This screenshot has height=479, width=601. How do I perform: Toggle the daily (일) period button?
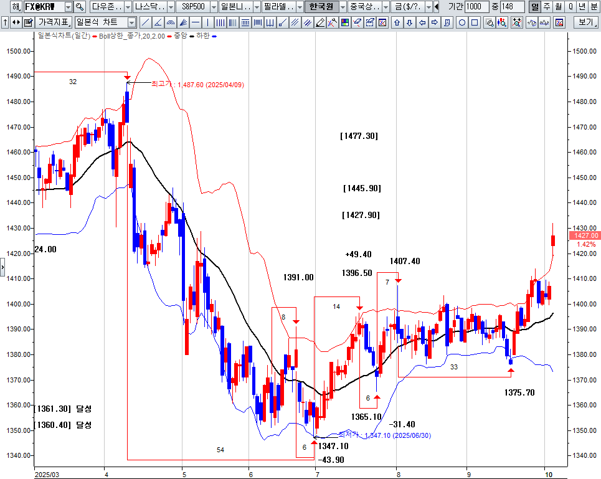pos(535,7)
